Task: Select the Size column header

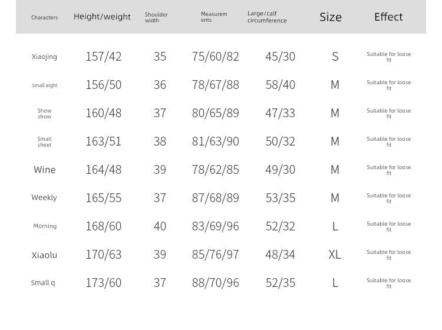Action: [x=331, y=17]
